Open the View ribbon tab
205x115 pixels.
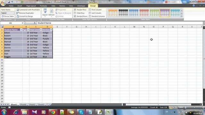coord(71,6)
